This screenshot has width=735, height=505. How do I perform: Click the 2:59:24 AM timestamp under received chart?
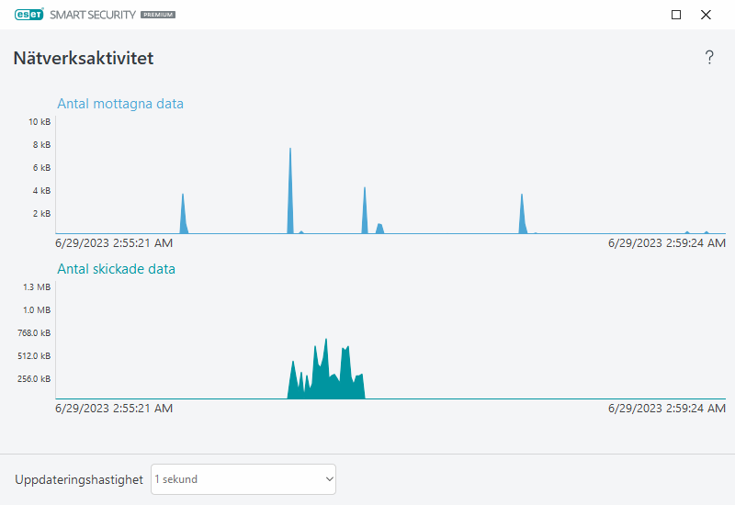[667, 243]
